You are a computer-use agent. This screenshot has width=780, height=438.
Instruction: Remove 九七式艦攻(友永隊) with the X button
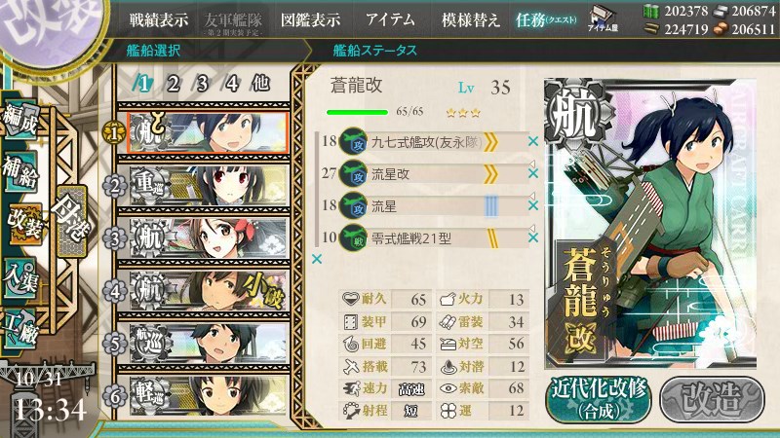click(533, 141)
